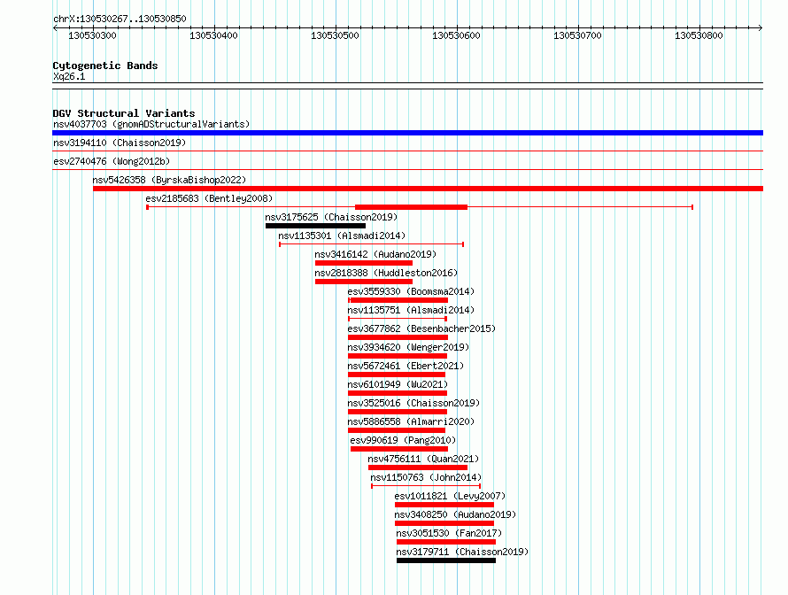Select the red nsv5426358 variant bar
Image resolution: width=788 pixels, height=595 pixels.
click(428, 189)
